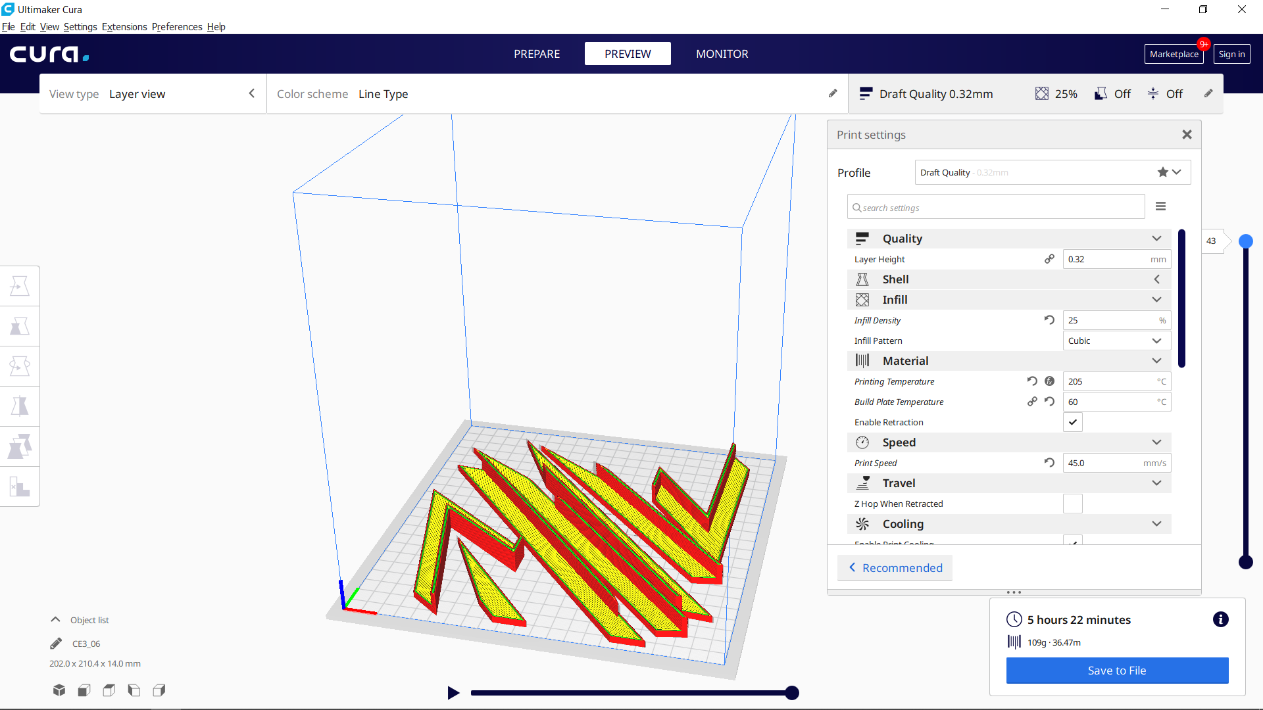The image size is (1263, 710).
Task: Open the File menu
Action: point(9,27)
